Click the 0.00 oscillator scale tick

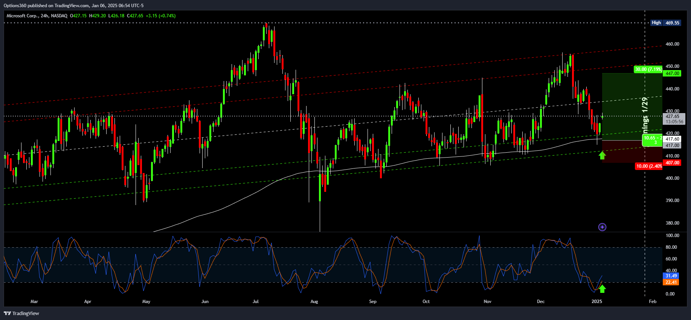pos(670,294)
